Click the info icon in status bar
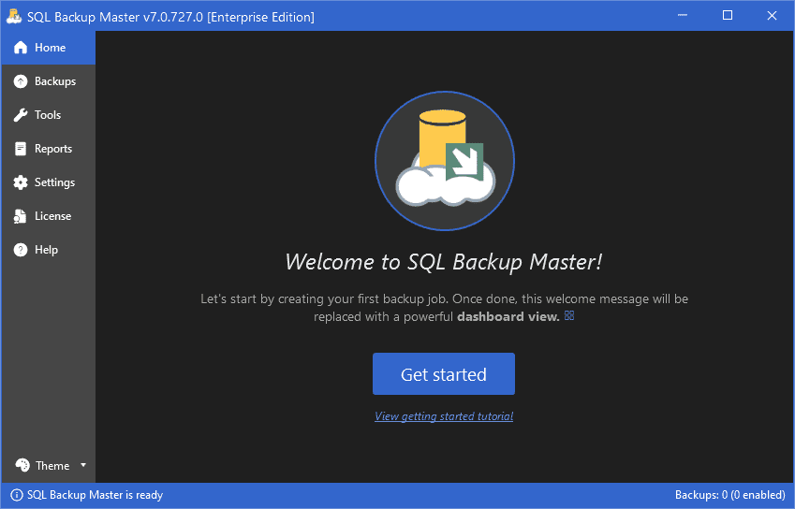Viewport: 795px width, 509px height. point(16,495)
